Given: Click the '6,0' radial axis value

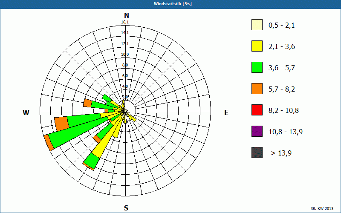Looking at the screenshot, I should click(x=125, y=76).
